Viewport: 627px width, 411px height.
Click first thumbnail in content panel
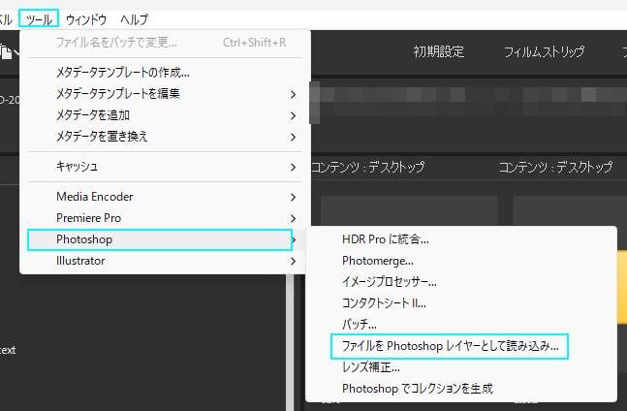(409, 211)
